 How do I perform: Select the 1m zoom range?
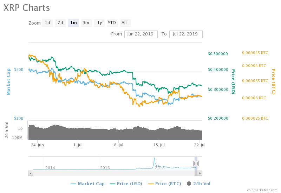coord(73,23)
